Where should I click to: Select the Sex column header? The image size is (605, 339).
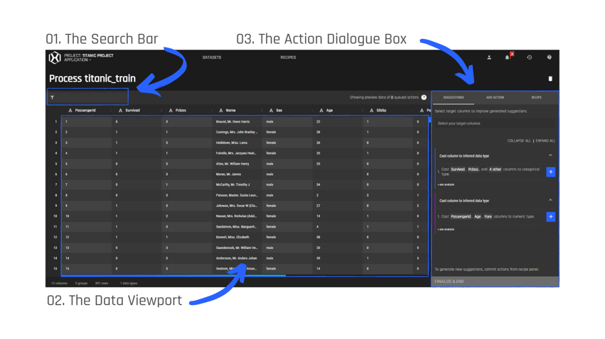click(279, 111)
